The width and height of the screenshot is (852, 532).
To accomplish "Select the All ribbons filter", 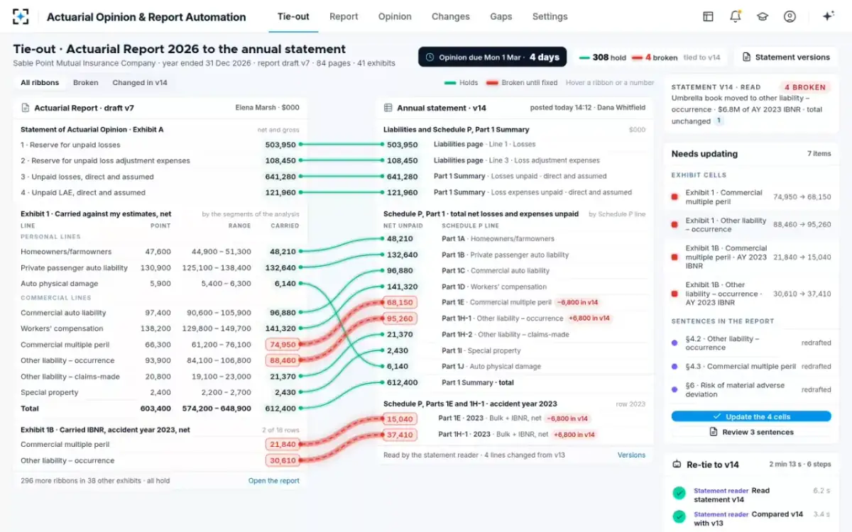I will [x=40, y=82].
